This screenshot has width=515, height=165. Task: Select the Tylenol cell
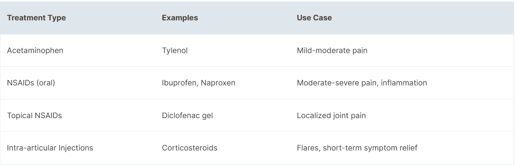(174, 51)
